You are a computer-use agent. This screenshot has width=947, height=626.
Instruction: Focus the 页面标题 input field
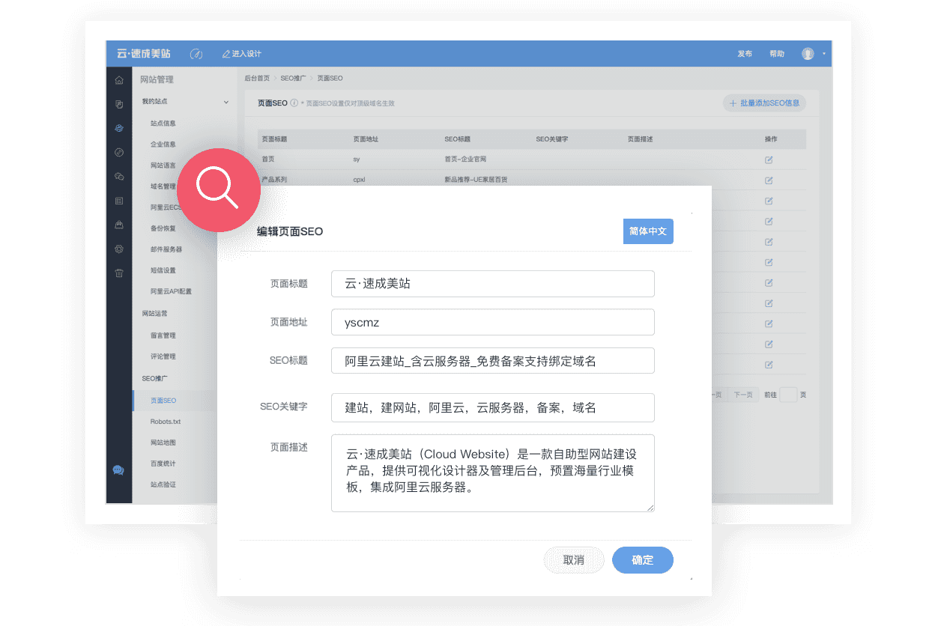tap(493, 284)
